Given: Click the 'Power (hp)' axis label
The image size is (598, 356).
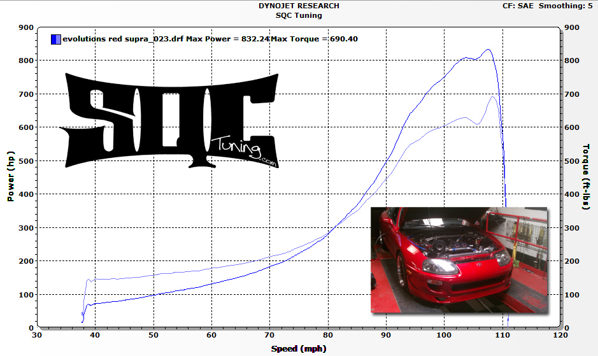Looking at the screenshot, I should [11, 176].
